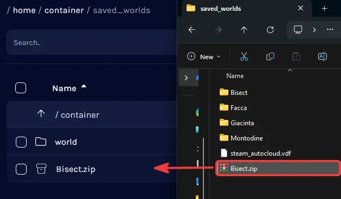Click the Rename icon in Explorer toolbar
Image resolution: width=341 pixels, height=199 pixels.
click(323, 56)
